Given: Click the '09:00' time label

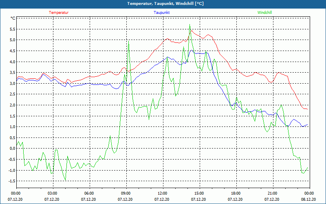Looking at the screenshot, I should 126,193.
